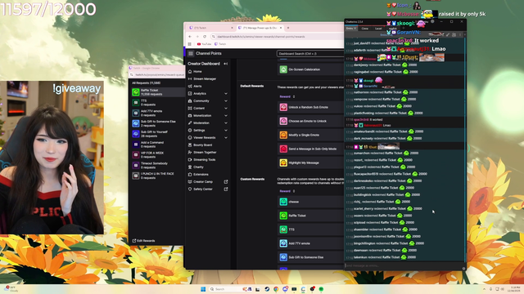Open the Bounty Board menu item
524x294 pixels.
pos(202,145)
